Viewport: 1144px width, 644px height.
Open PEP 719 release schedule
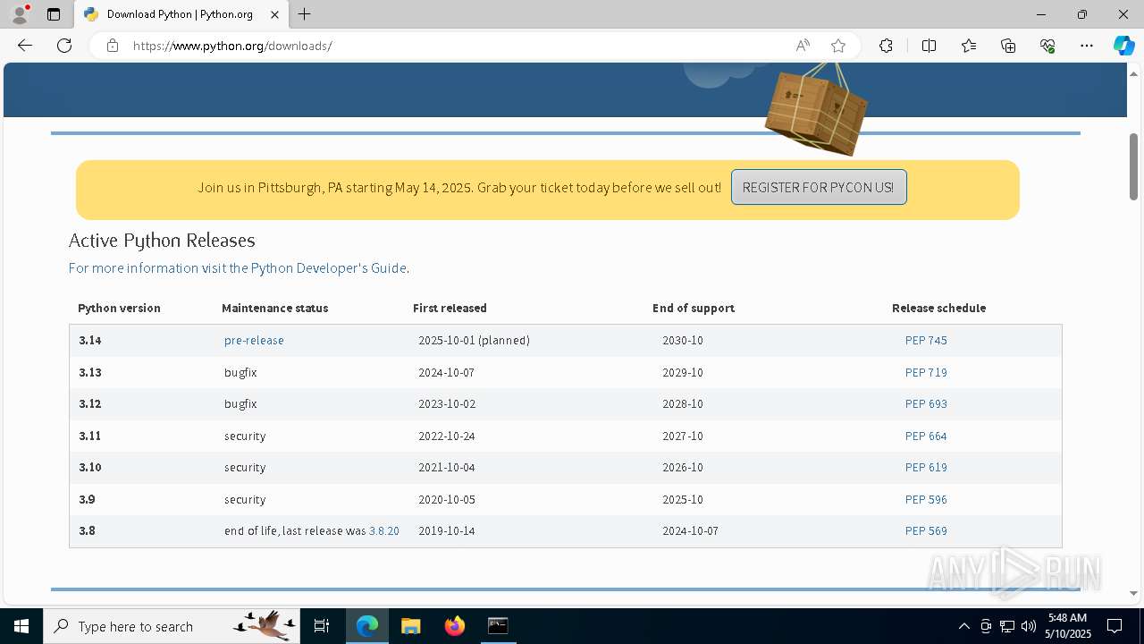click(926, 373)
